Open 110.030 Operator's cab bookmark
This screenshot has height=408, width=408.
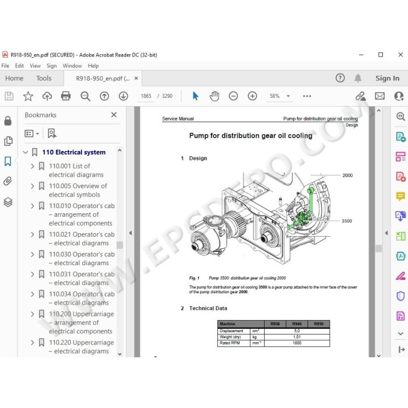82,259
